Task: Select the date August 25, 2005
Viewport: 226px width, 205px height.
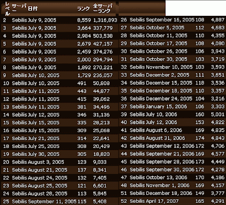Action: point(47,186)
